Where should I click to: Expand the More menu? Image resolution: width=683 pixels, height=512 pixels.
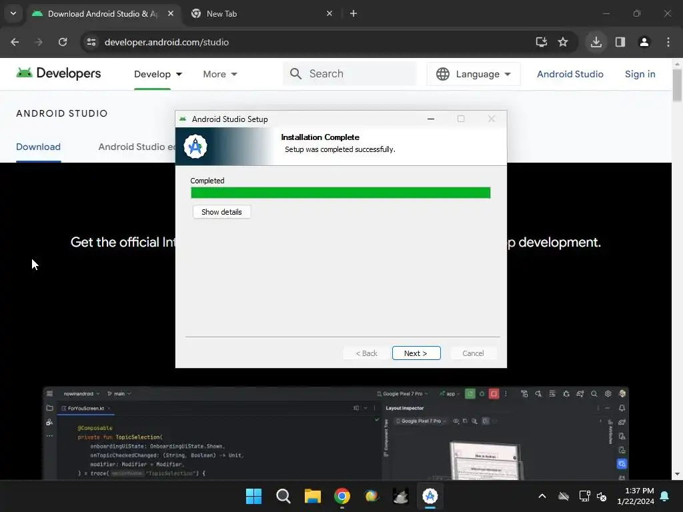click(220, 74)
